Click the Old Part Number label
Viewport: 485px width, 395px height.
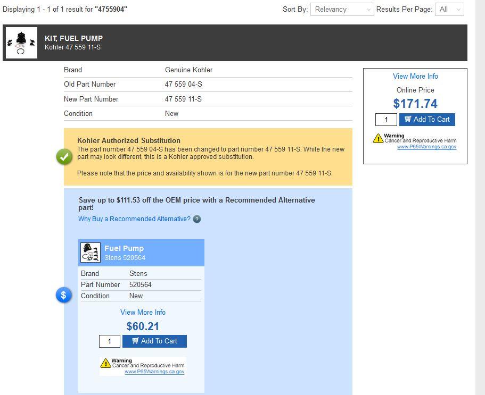coord(89,85)
